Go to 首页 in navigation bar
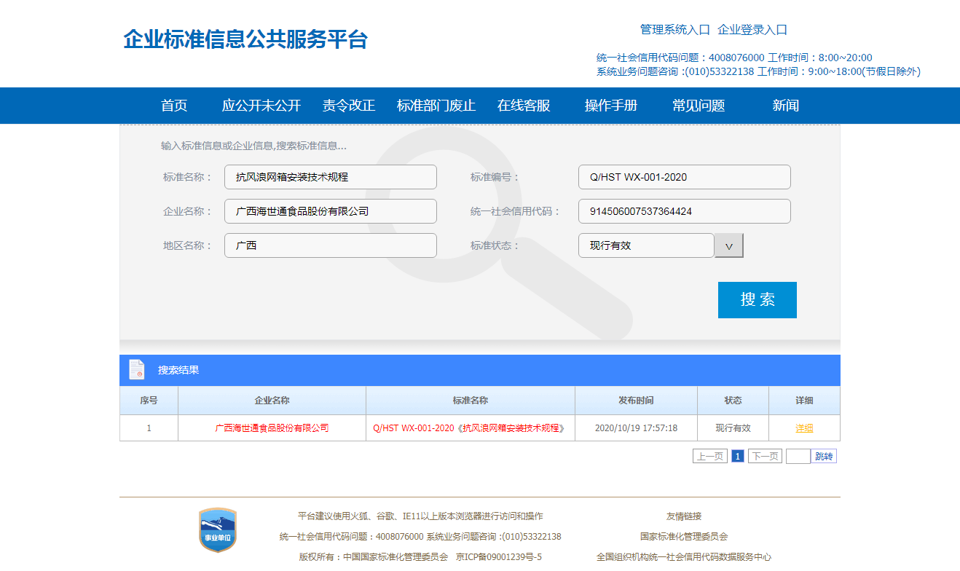960x571 pixels. pos(174,106)
